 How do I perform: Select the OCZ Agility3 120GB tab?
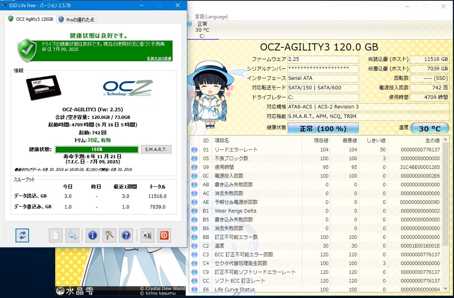31,19
